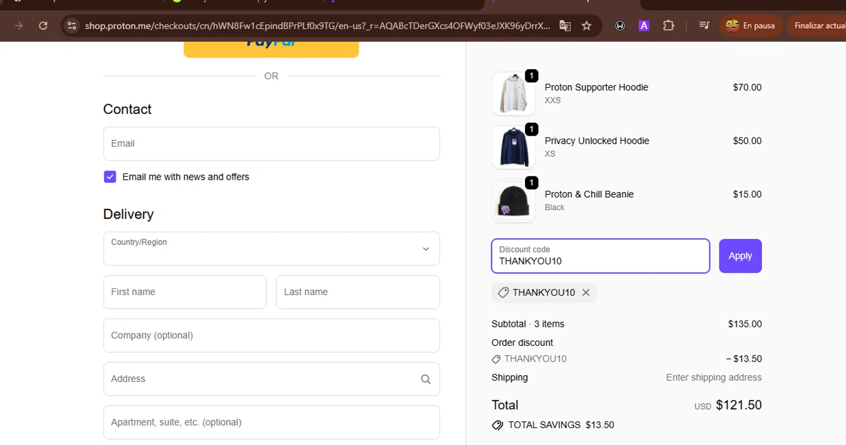
Task: Click the $70.00 price
Action: click(x=747, y=87)
